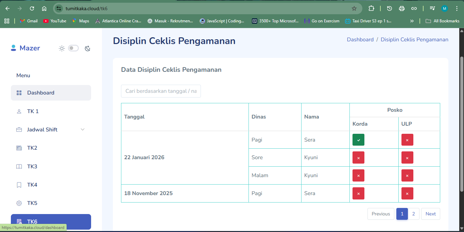Click the Jadwal Shift briefcase icon
The width and height of the screenshot is (464, 232).
pos(19,130)
